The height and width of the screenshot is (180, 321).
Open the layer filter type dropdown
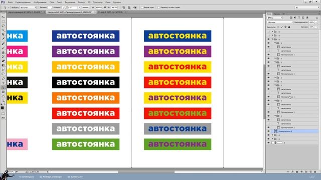[275, 18]
